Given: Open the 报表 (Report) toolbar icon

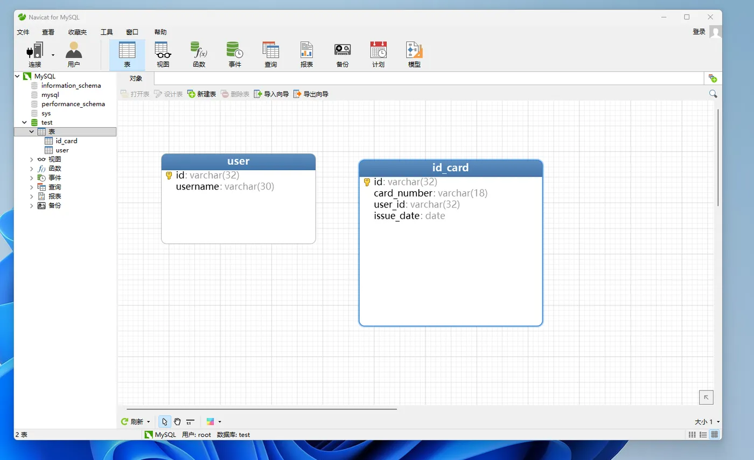Looking at the screenshot, I should 306,55.
